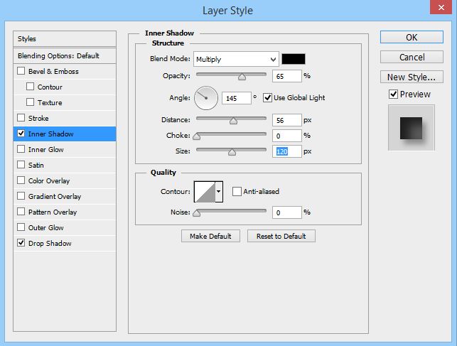Viewport: 457px width, 346px height.
Task: Open the Pattern Overlay settings row
Action: coord(65,212)
